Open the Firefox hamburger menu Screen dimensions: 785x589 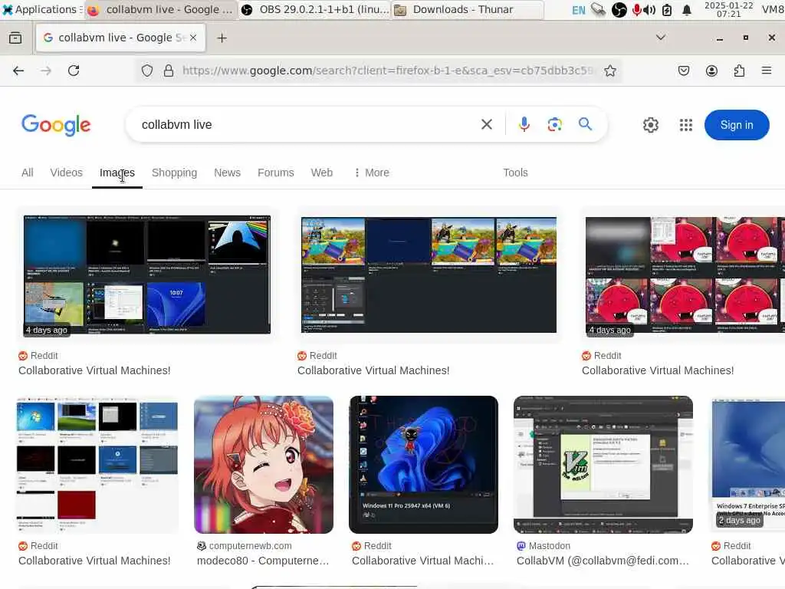click(767, 71)
